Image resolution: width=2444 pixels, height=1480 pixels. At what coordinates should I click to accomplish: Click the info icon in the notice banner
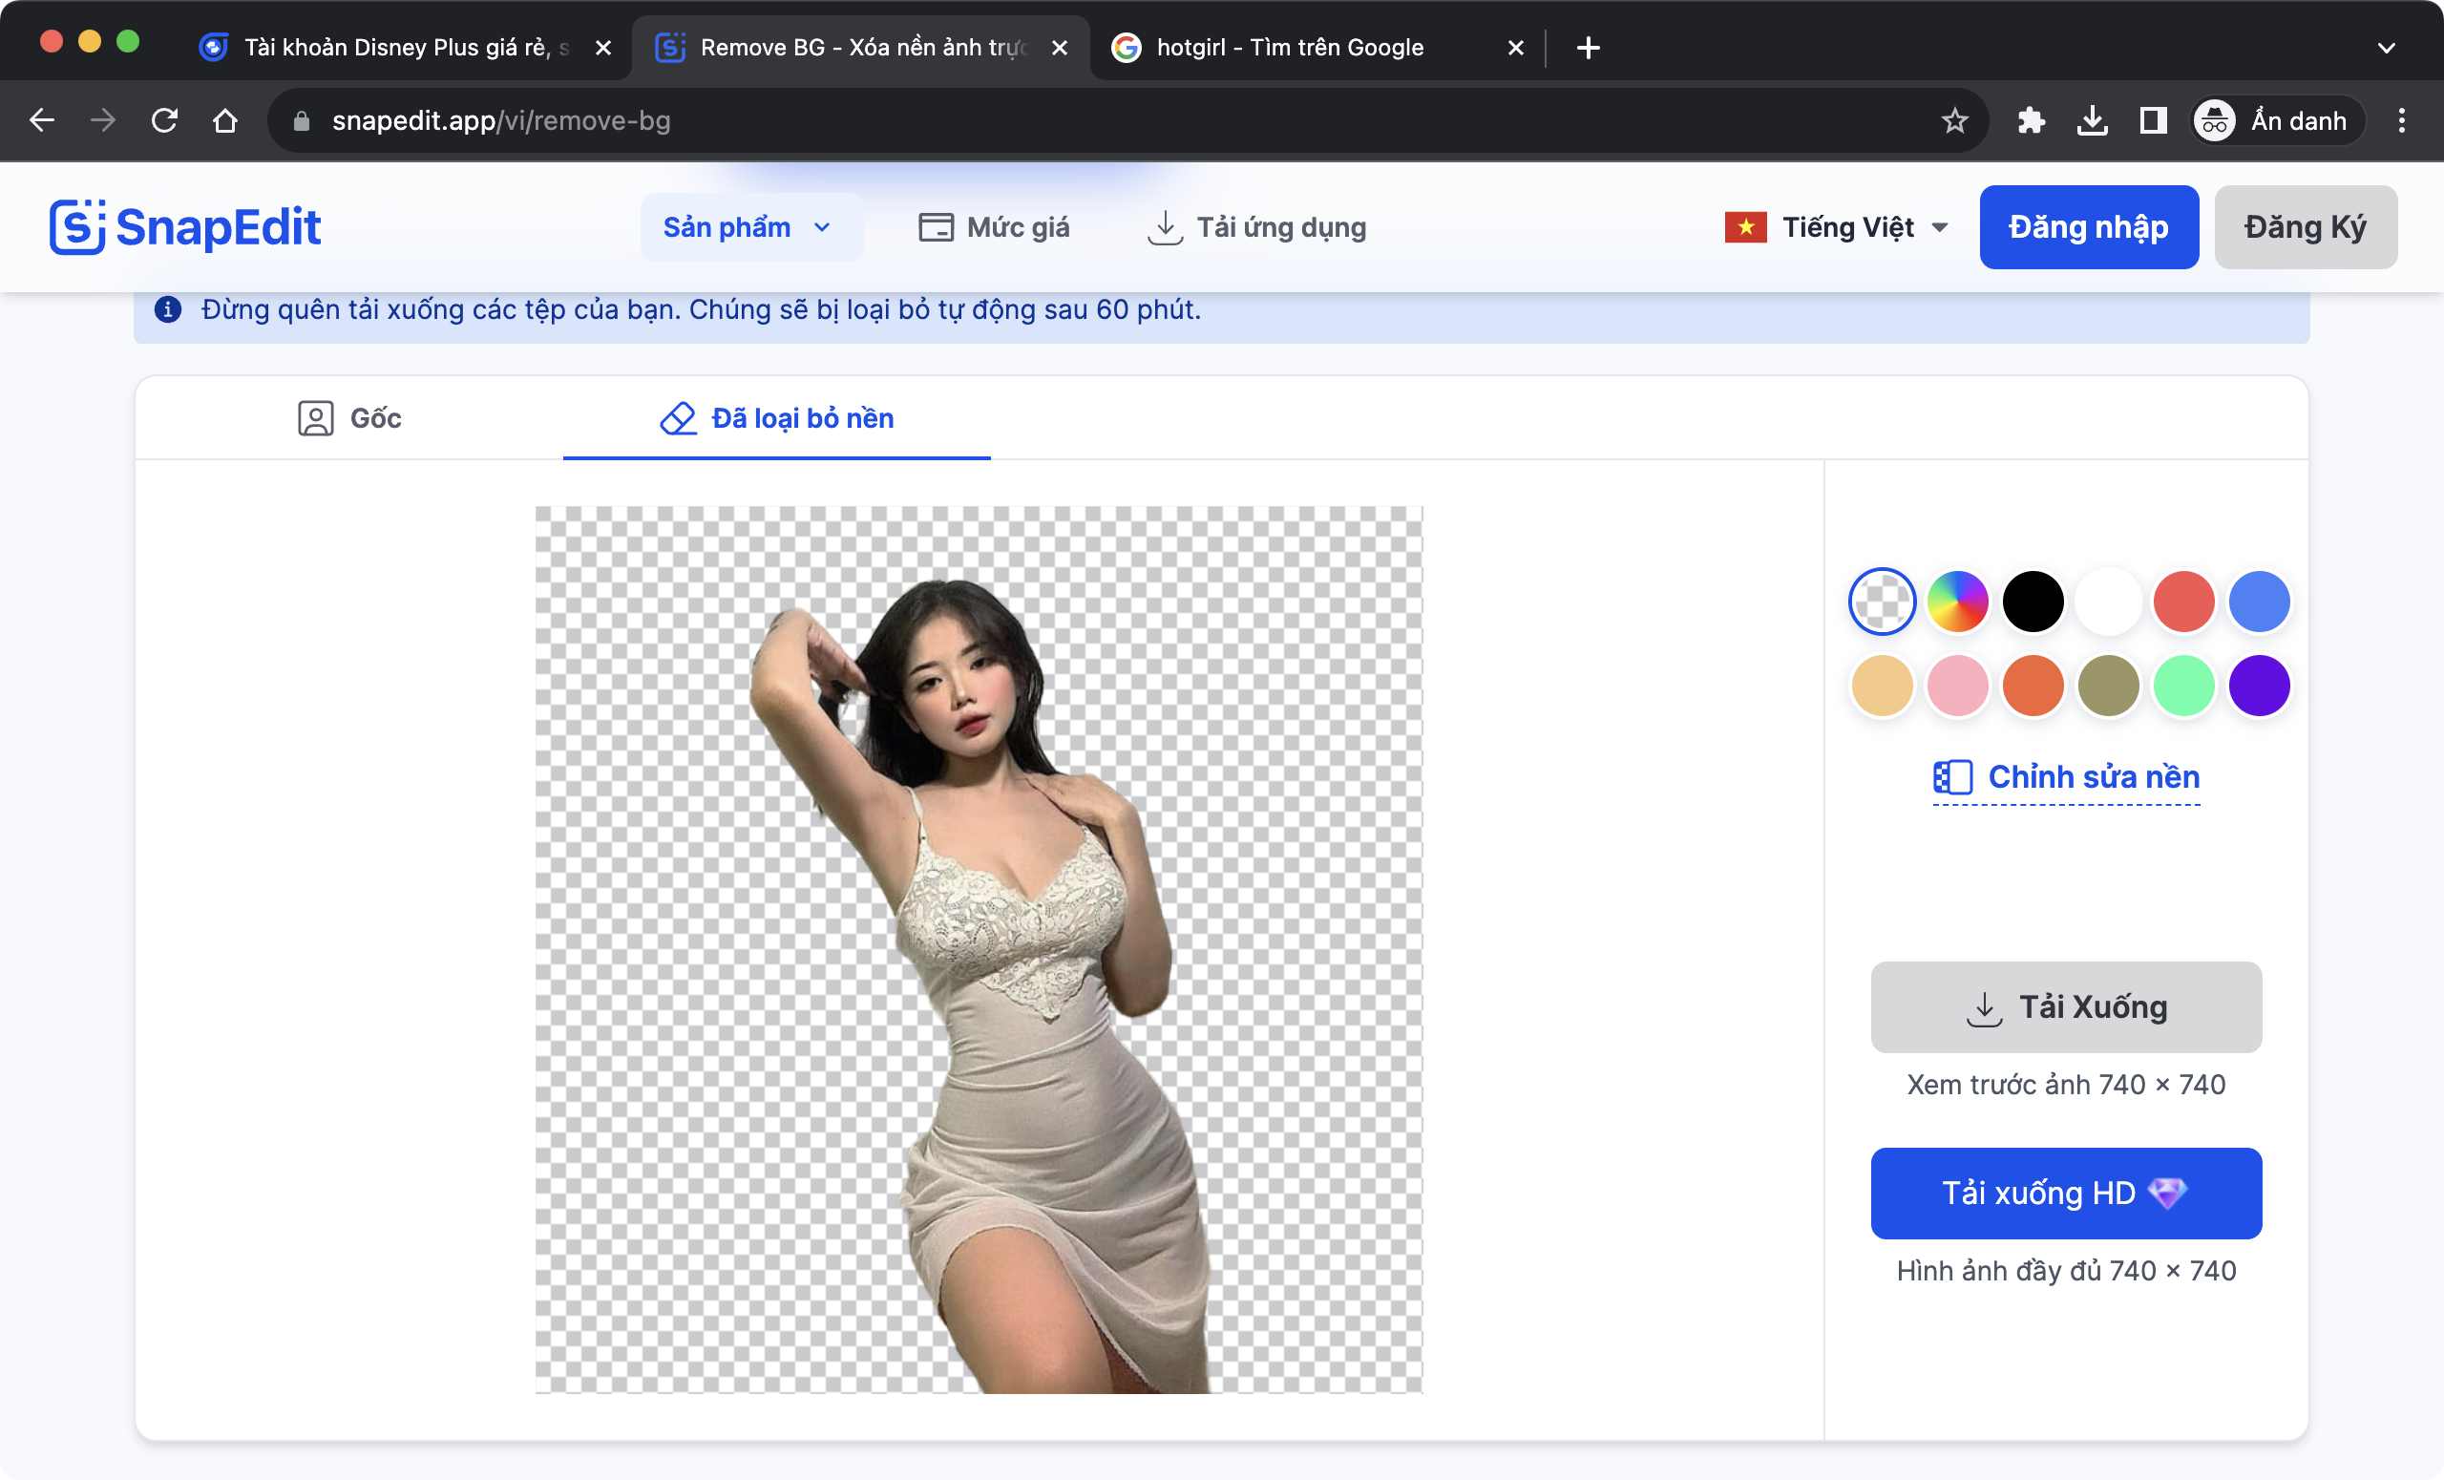168,309
